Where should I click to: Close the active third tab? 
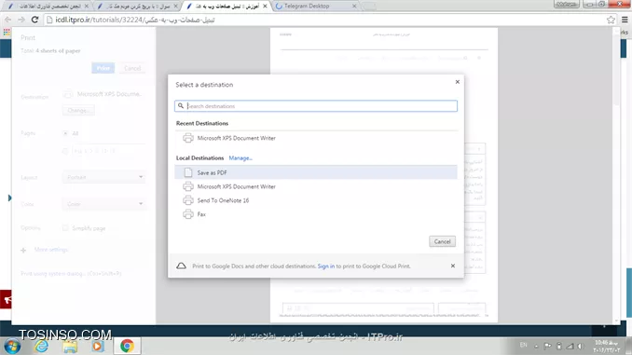265,6
